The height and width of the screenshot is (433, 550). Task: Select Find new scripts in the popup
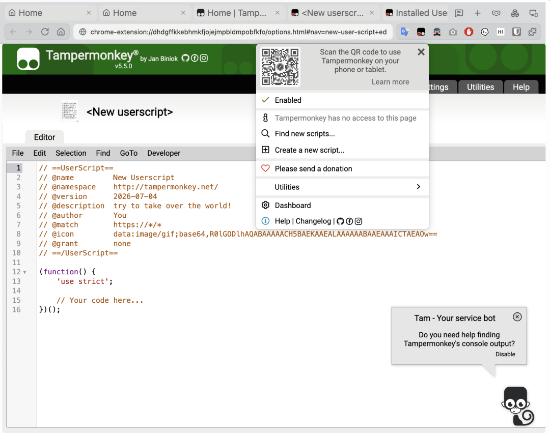[x=305, y=133]
